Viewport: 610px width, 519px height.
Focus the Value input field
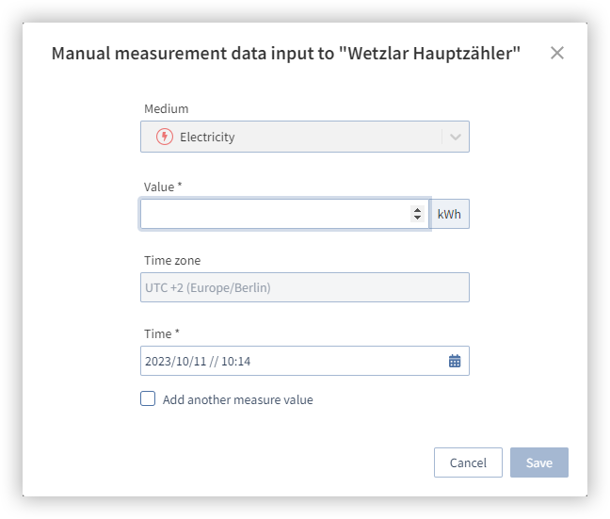pyautogui.click(x=284, y=214)
